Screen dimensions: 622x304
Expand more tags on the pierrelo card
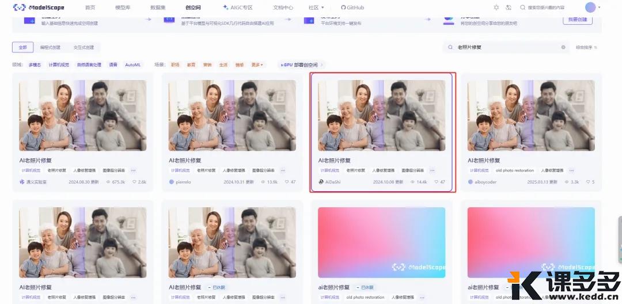coord(283,170)
